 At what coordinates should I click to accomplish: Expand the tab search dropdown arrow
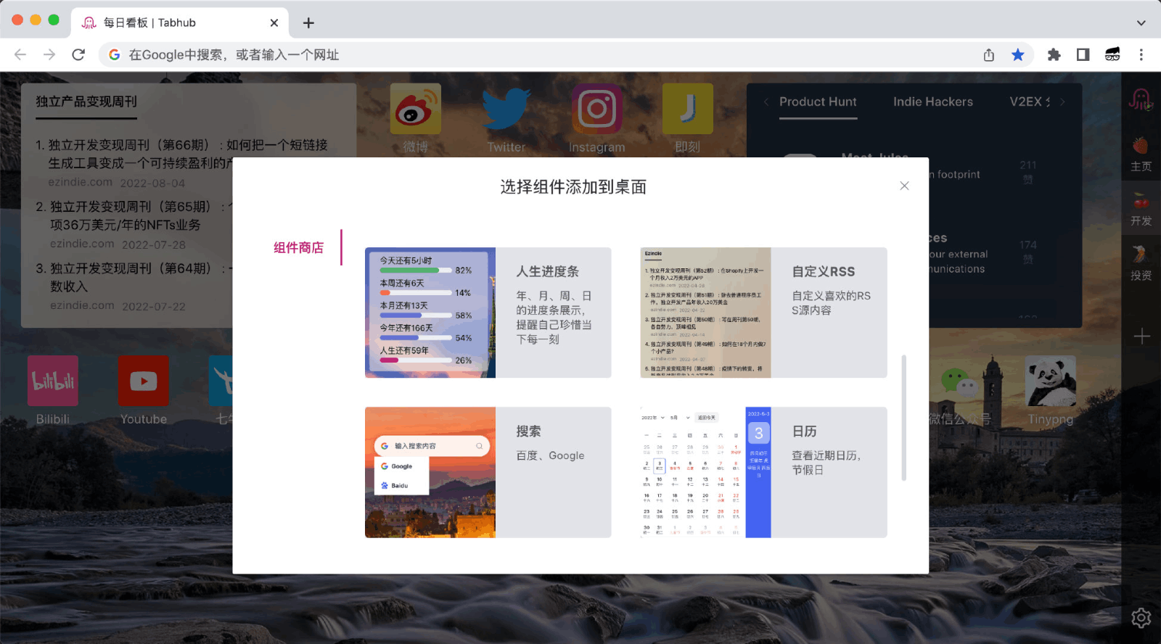coord(1141,22)
